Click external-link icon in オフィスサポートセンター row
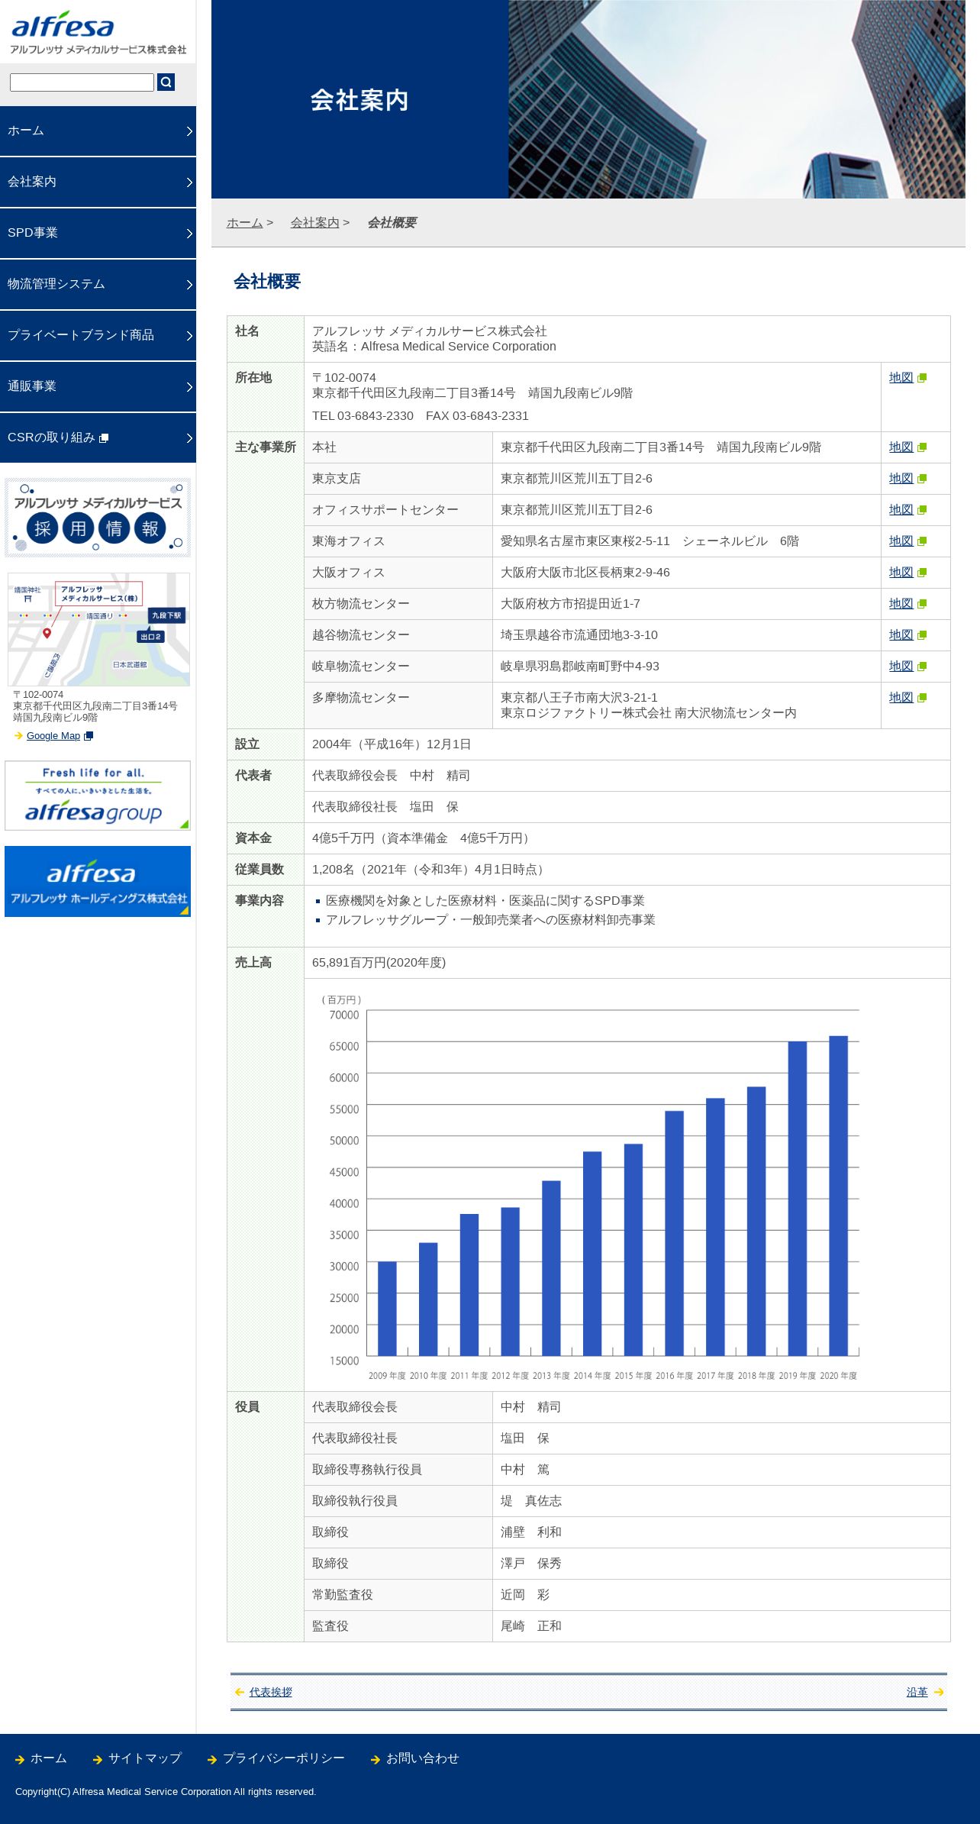This screenshot has height=1824, width=980. click(x=922, y=510)
